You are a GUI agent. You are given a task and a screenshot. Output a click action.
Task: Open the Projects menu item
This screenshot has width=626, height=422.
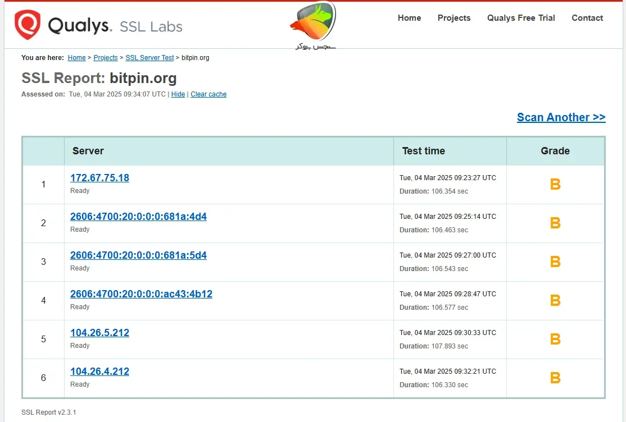coord(454,18)
